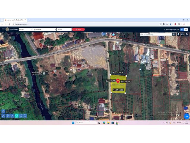190x143 pixels.
Task: Show hidden system tray icons
Action: coord(164,123)
